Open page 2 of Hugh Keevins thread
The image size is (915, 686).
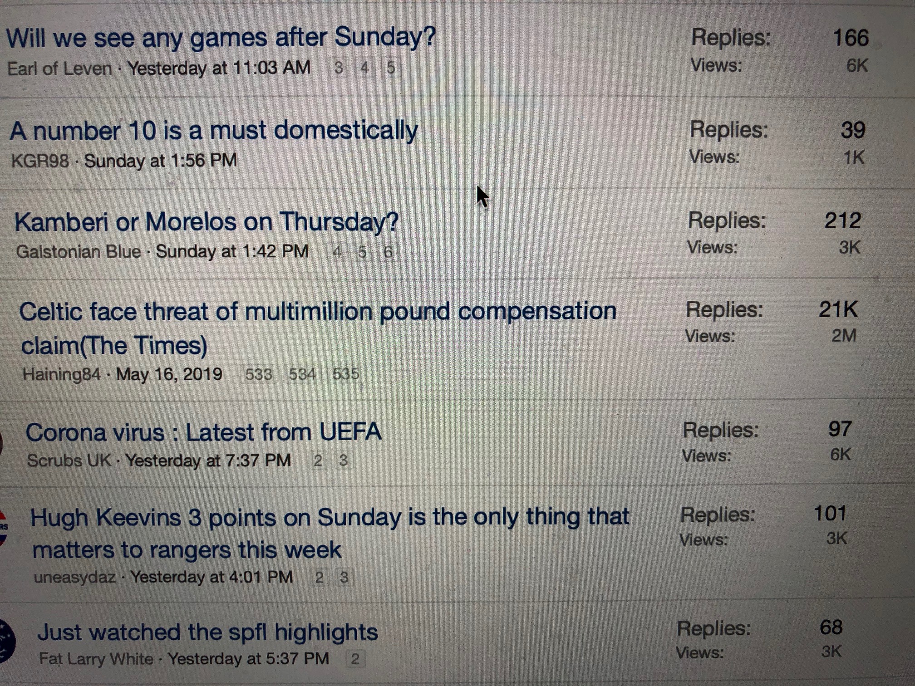(319, 578)
